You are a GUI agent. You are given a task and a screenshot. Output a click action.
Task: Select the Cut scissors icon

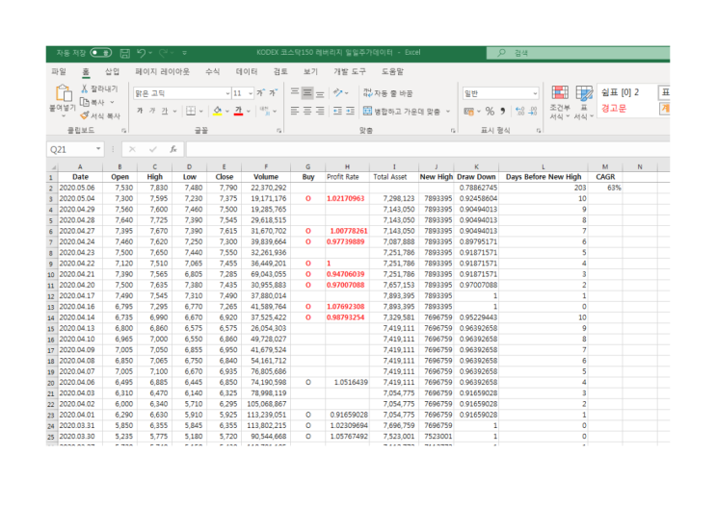point(85,88)
